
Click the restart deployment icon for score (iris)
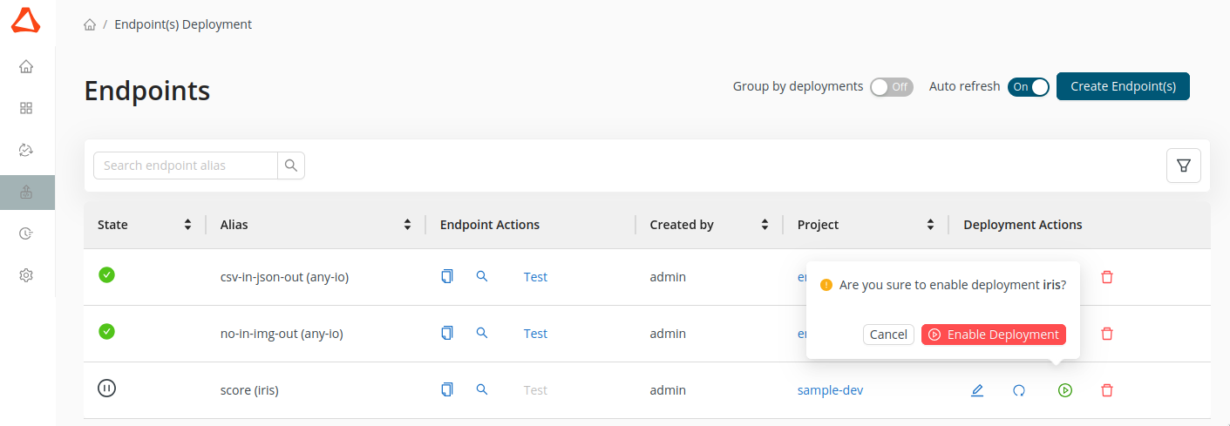click(1019, 390)
